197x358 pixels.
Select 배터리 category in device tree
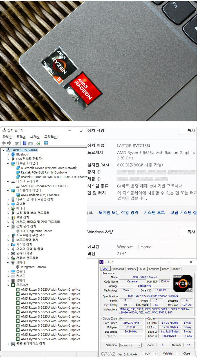point(21,208)
